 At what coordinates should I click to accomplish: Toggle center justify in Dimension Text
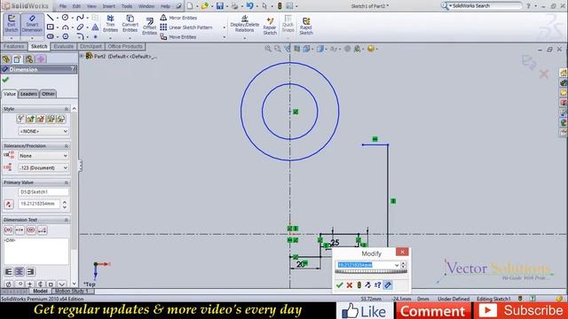(20, 272)
